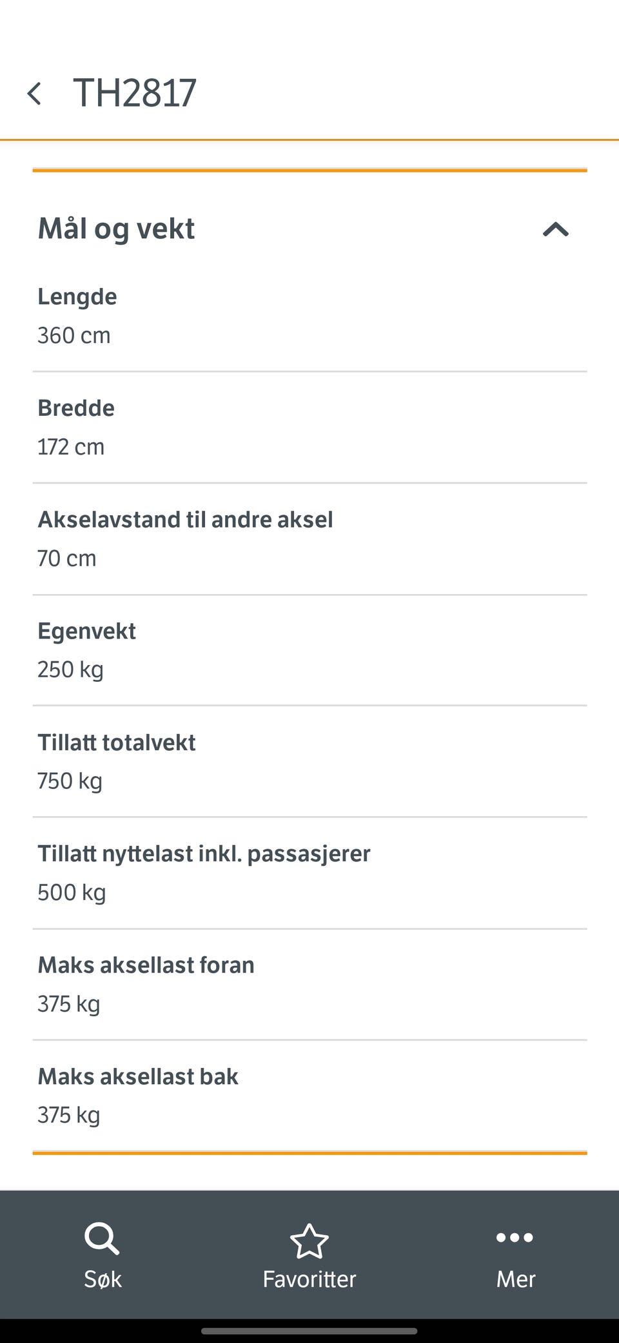Open the Søk tab label

103,1279
